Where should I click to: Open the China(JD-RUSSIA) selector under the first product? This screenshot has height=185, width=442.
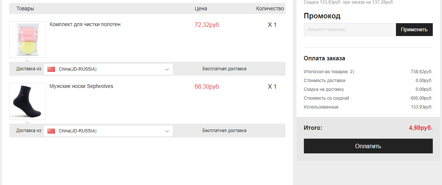point(108,69)
